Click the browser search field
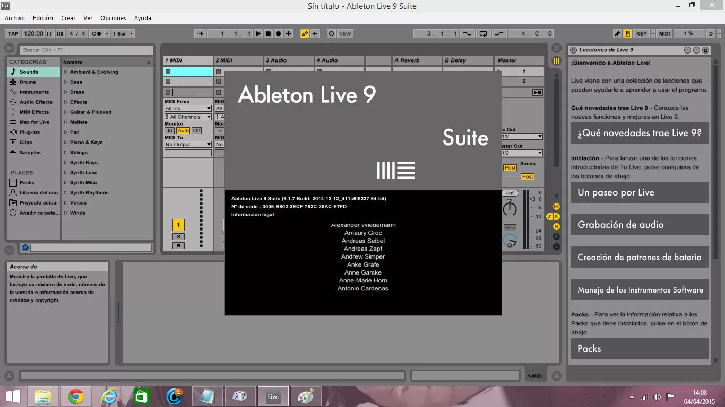The height and width of the screenshot is (407, 725). [x=86, y=50]
